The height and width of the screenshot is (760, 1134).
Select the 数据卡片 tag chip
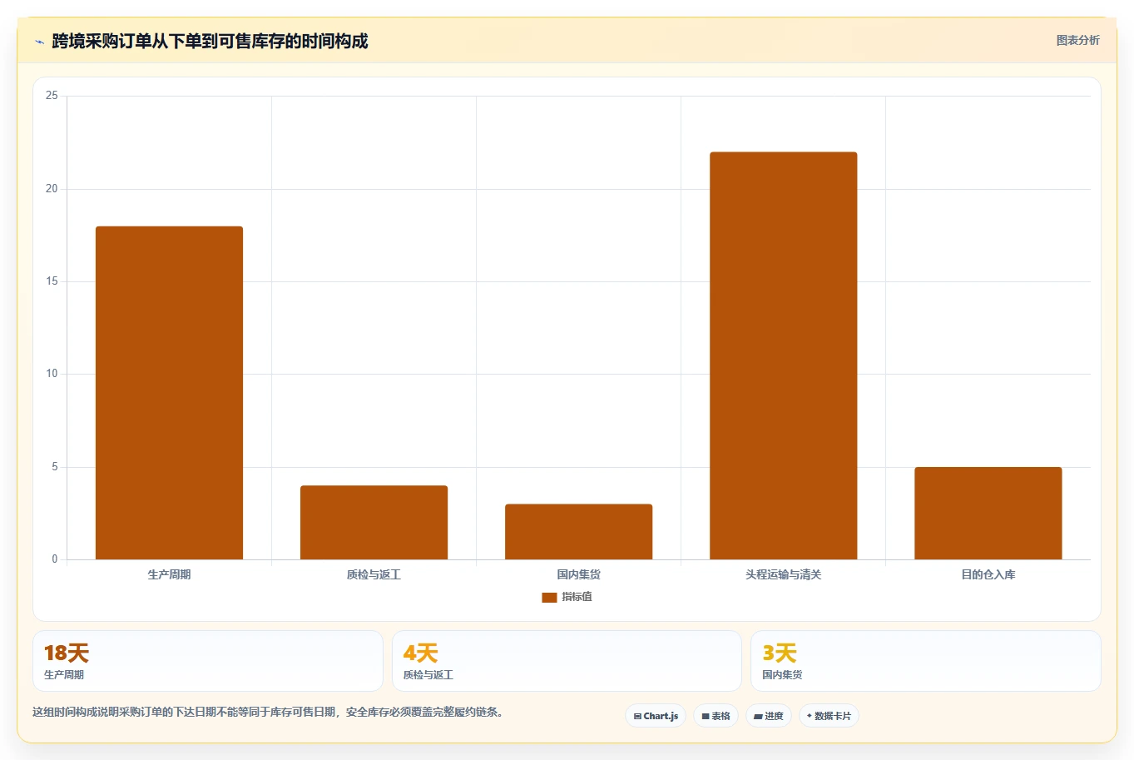829,716
